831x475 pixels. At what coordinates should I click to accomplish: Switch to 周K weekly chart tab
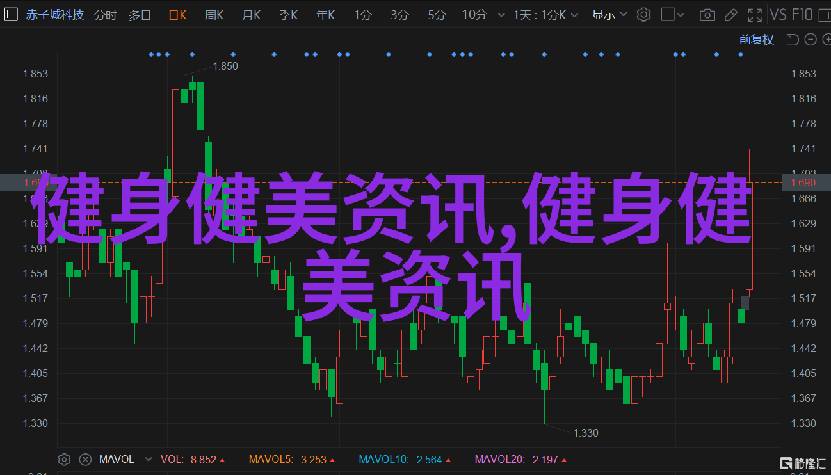coord(214,14)
